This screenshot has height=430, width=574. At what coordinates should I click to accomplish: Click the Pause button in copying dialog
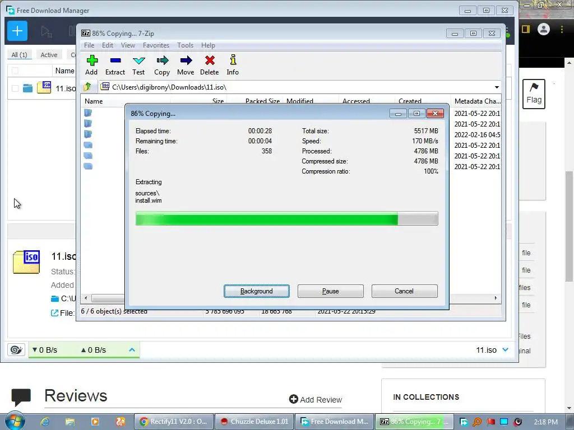(x=331, y=291)
